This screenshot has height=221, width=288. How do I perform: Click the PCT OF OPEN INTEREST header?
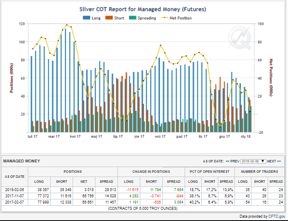[210, 172]
